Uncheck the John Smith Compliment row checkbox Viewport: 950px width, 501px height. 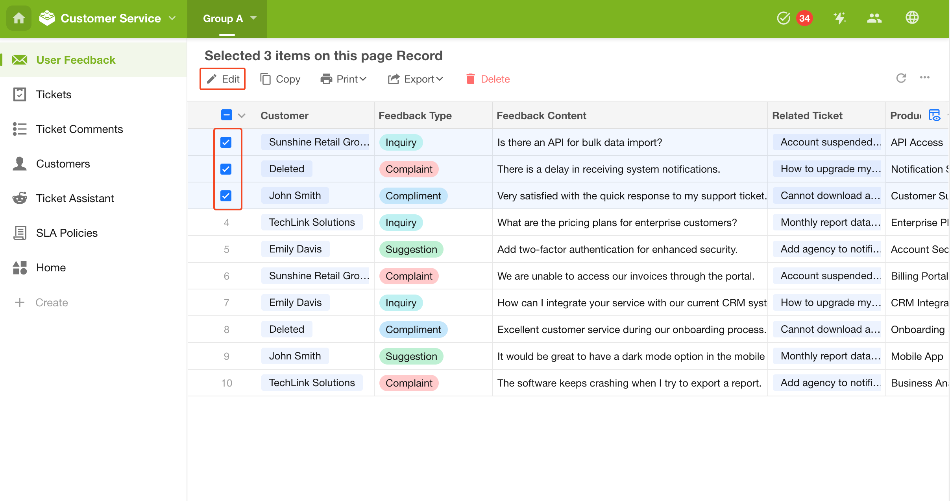(x=226, y=195)
